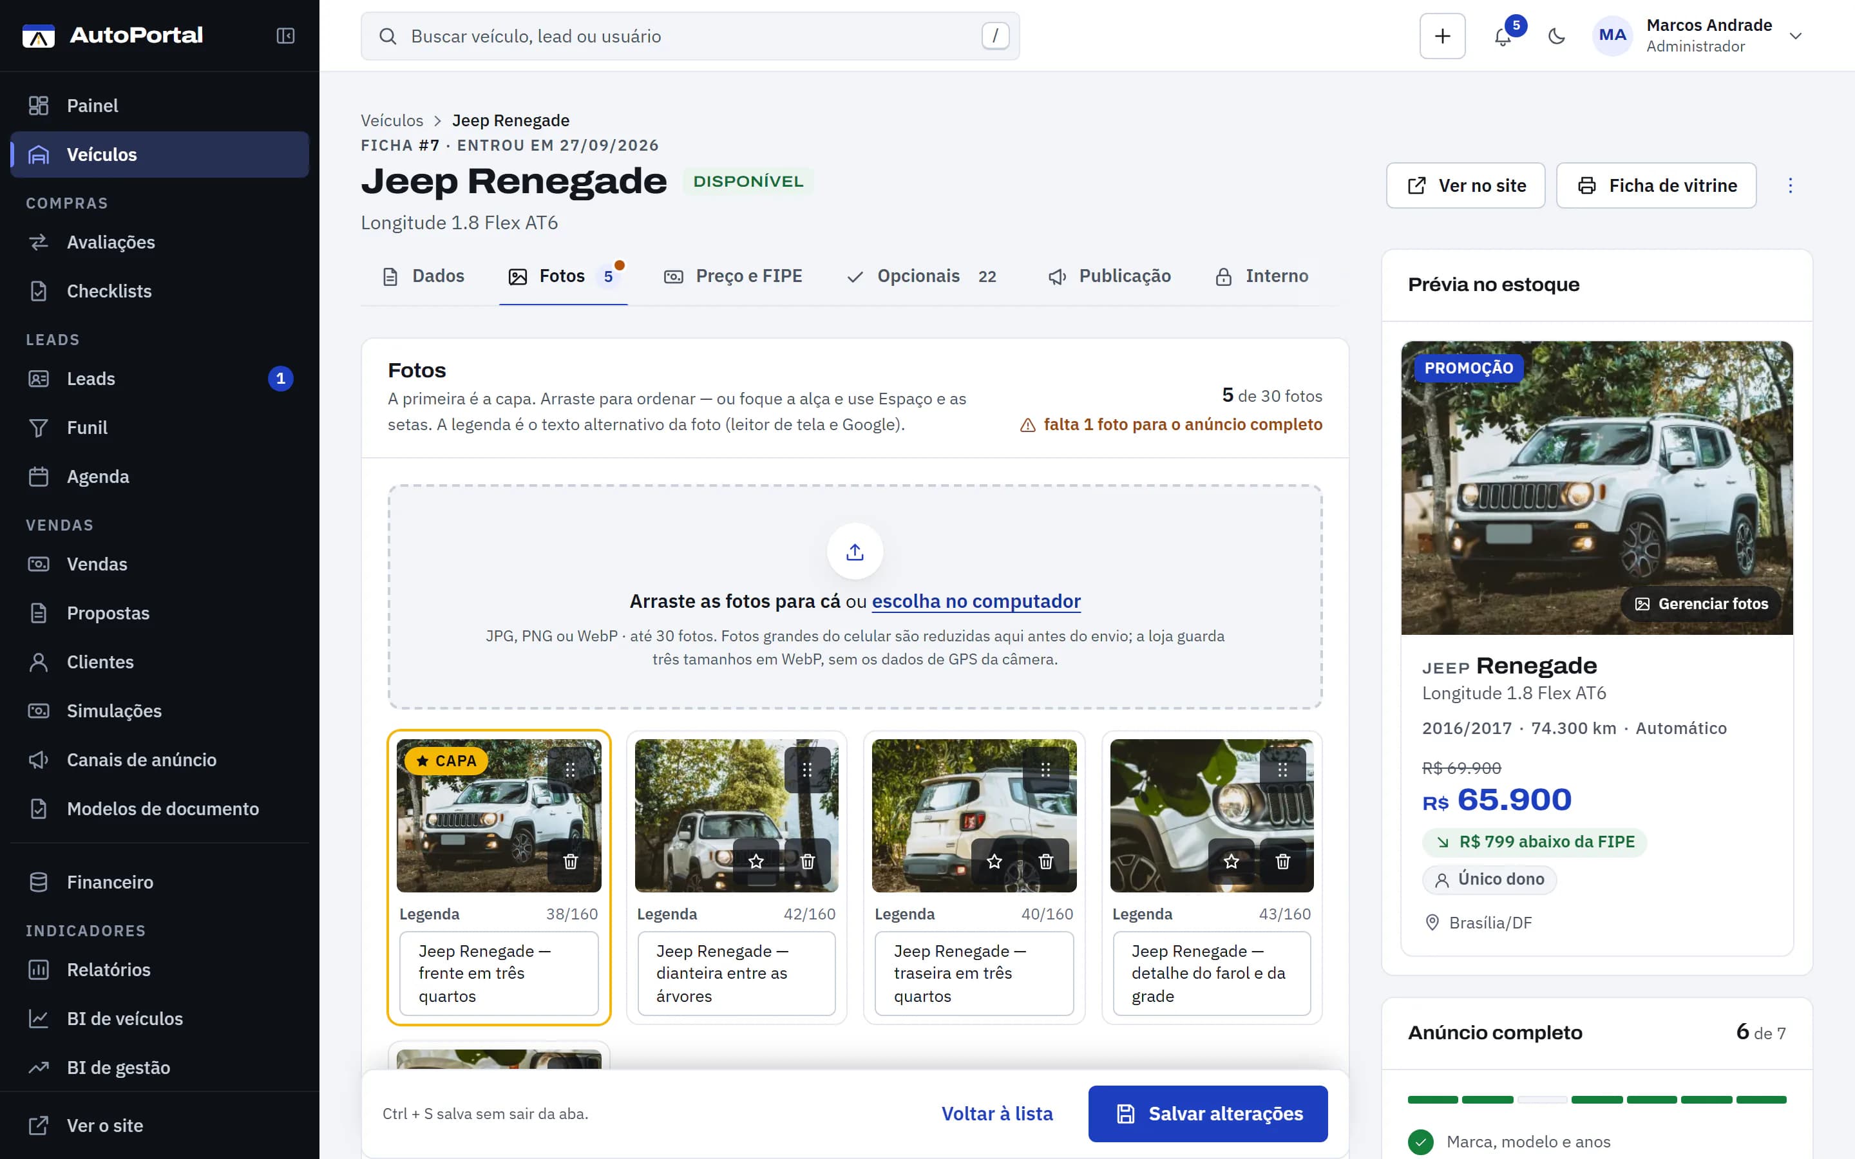Click Gerenciar fotos on preview image
Viewport: 1855px width, 1159px height.
coord(1702,604)
